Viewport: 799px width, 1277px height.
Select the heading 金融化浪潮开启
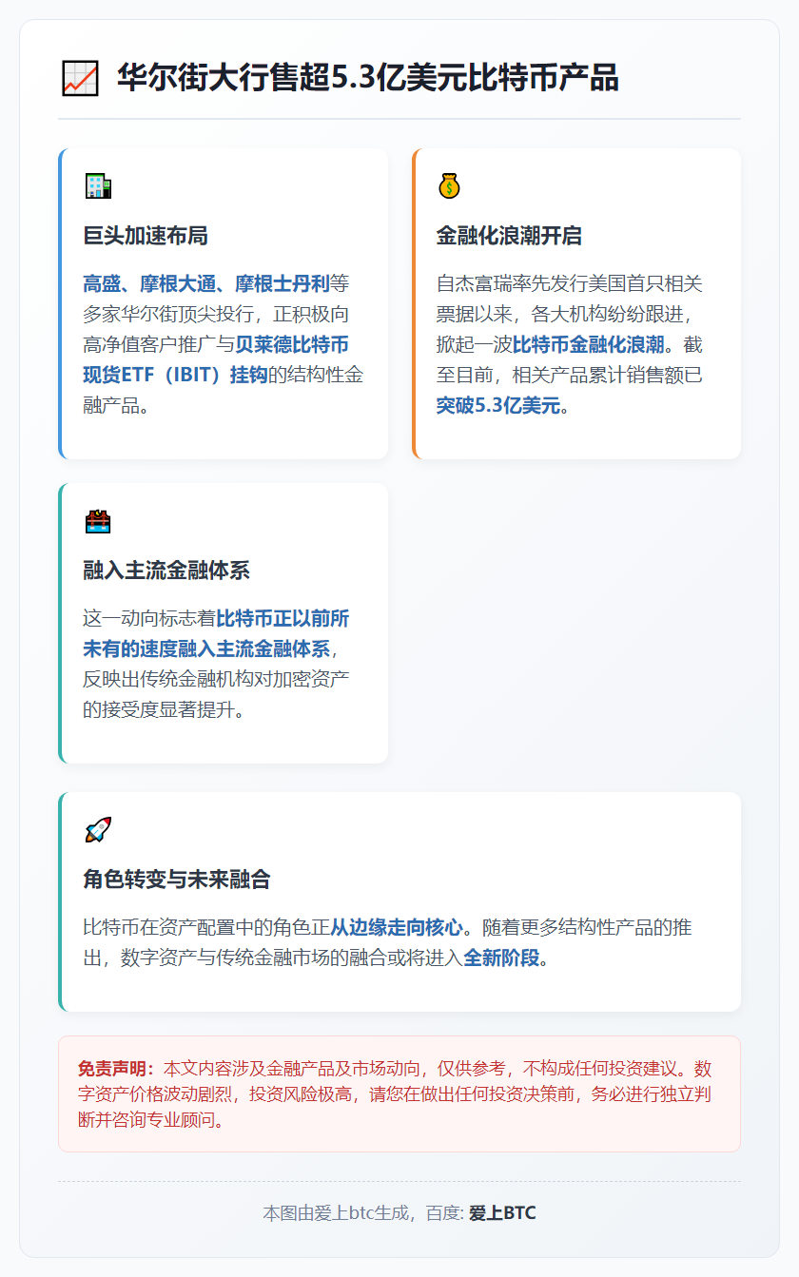[x=509, y=236]
